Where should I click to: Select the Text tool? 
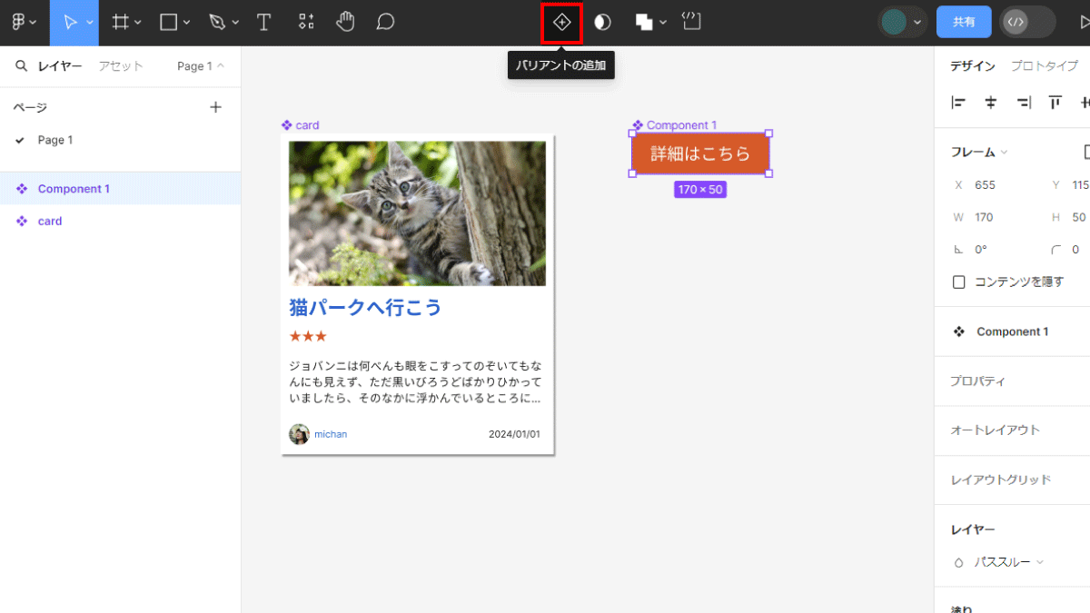[263, 22]
